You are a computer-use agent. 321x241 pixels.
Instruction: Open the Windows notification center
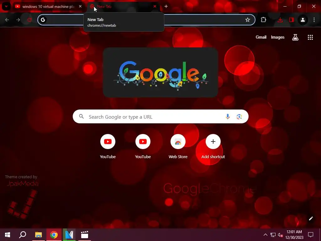[311, 235]
